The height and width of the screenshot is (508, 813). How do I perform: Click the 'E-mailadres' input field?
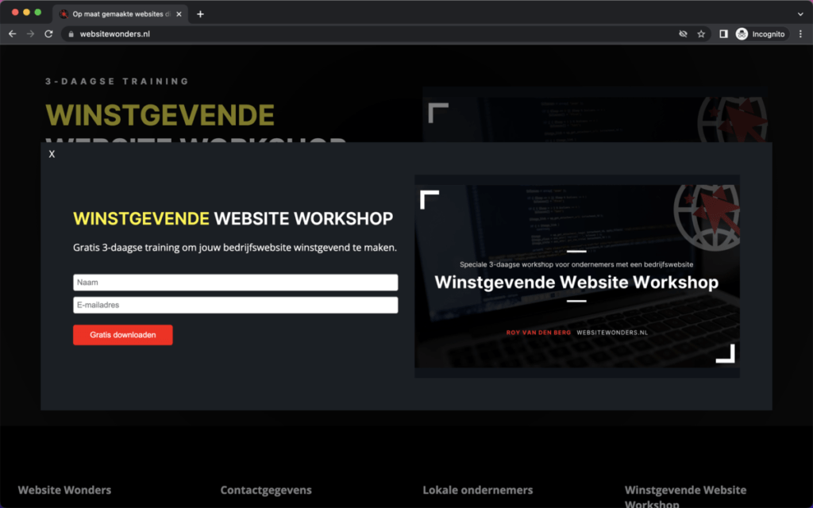[235, 305]
